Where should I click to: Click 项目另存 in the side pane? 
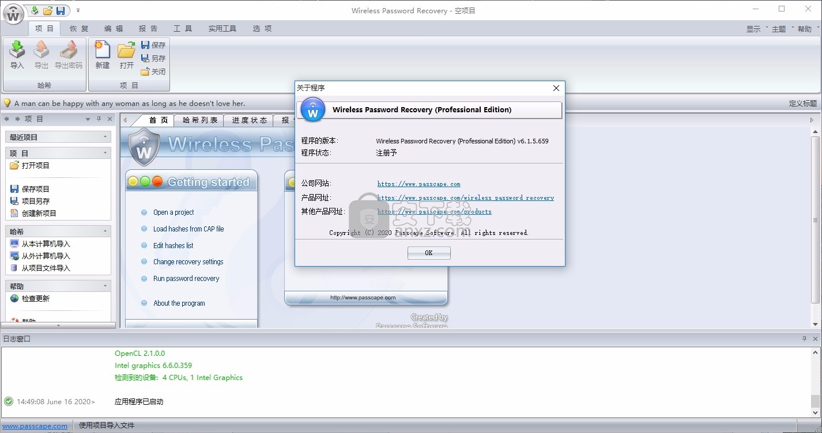pos(30,201)
